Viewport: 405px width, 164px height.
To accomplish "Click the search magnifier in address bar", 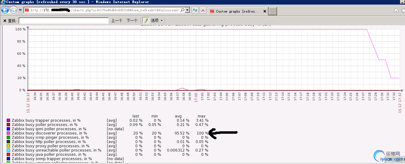I will coord(182,10).
